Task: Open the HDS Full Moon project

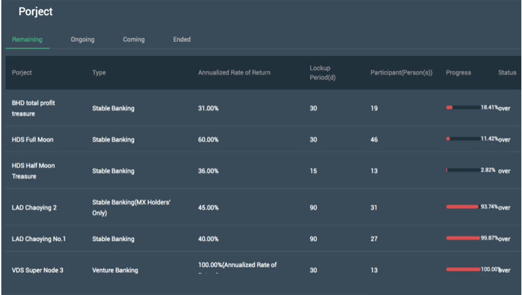Action: coord(33,140)
